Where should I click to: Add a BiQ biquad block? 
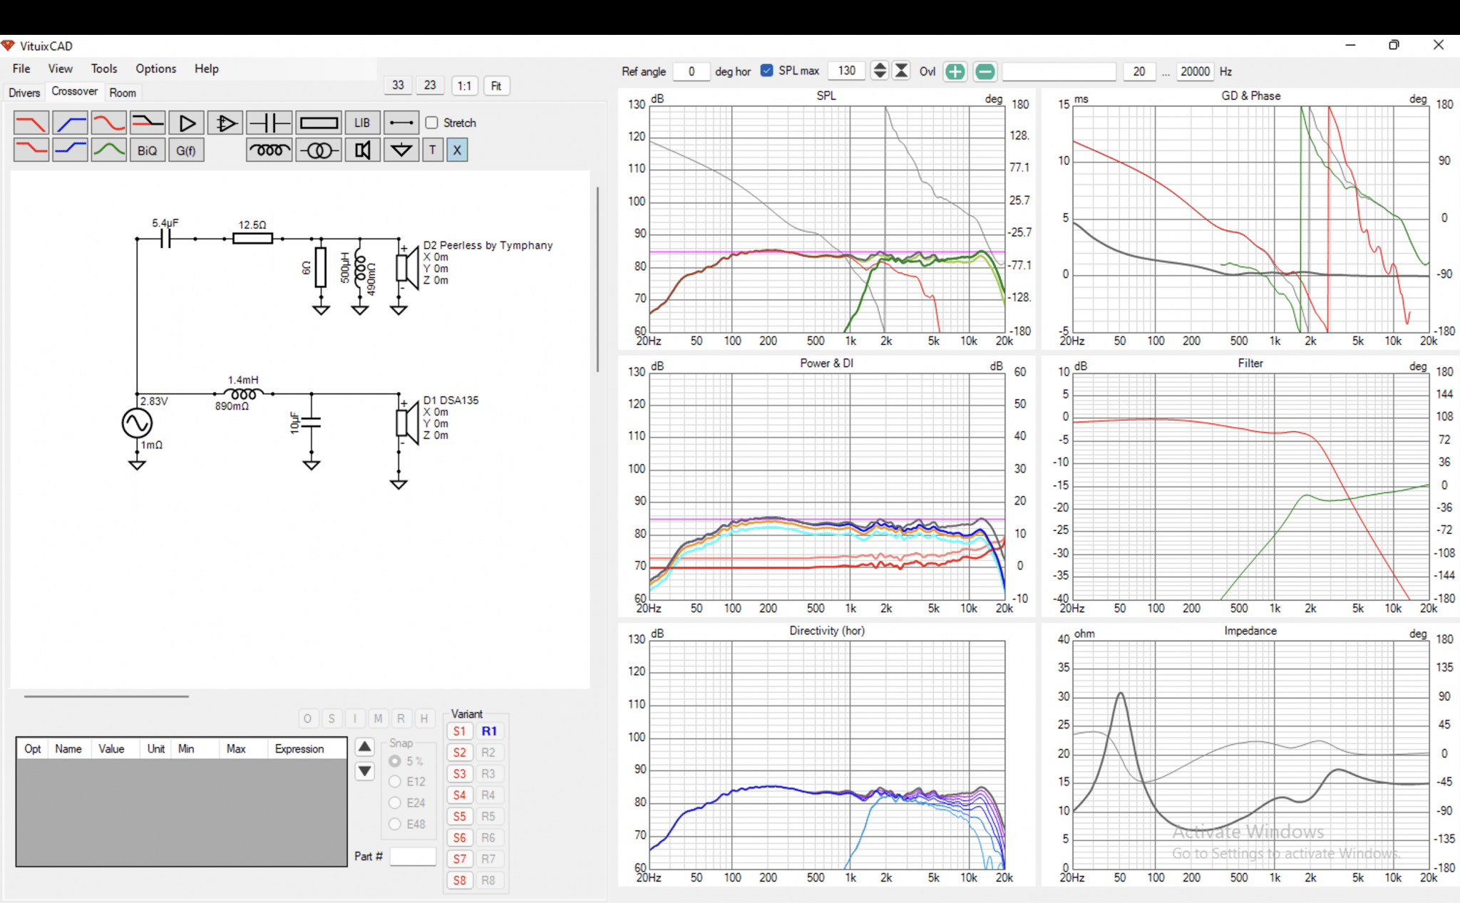click(x=148, y=150)
